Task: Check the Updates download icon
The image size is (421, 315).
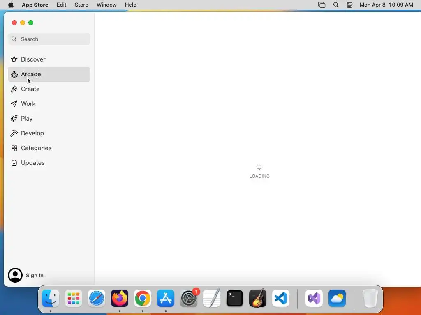Action: (x=14, y=163)
